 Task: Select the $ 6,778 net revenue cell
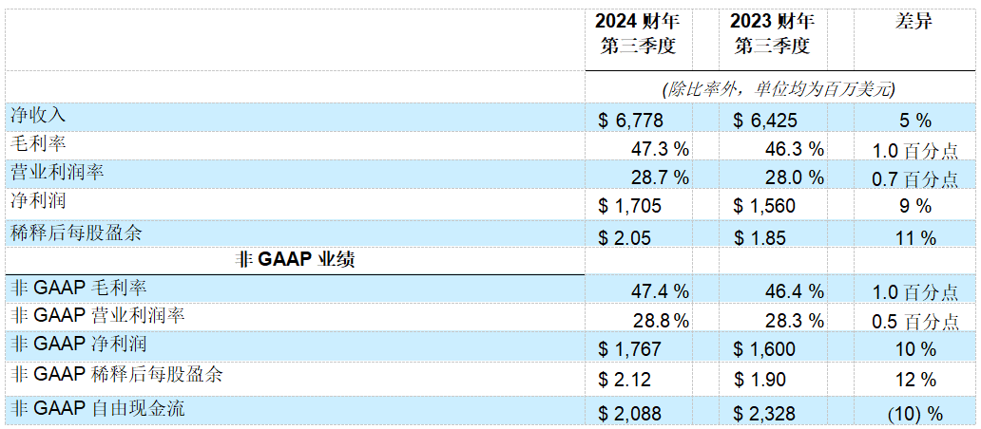pos(630,120)
